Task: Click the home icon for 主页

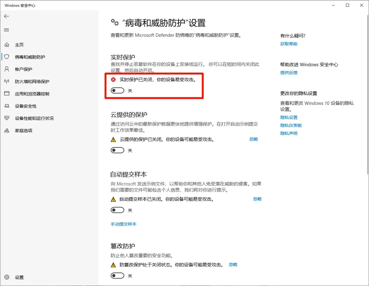Action: coord(7,45)
